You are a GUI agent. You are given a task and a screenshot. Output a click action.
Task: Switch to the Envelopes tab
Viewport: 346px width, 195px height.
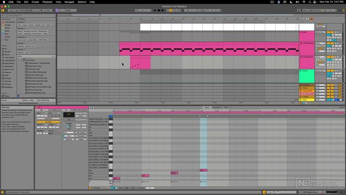216,107
